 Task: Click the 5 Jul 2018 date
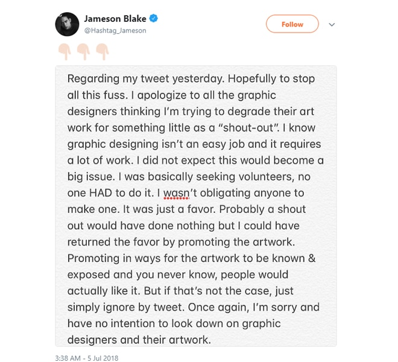click(103, 358)
